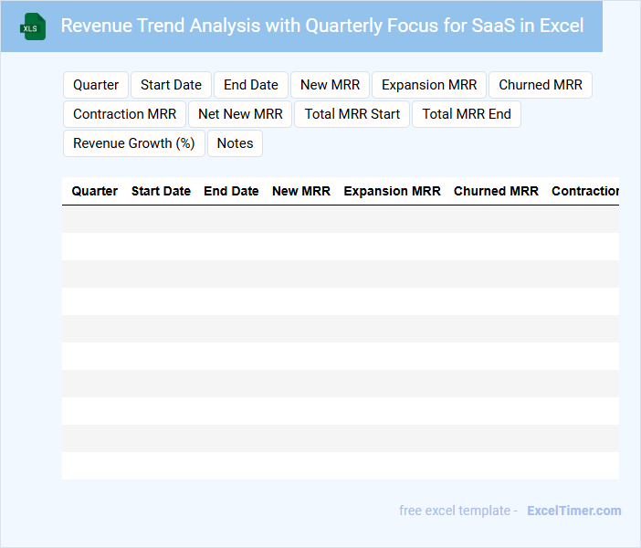The image size is (641, 548).
Task: Click the Start Date table column header
Action: pos(161,191)
